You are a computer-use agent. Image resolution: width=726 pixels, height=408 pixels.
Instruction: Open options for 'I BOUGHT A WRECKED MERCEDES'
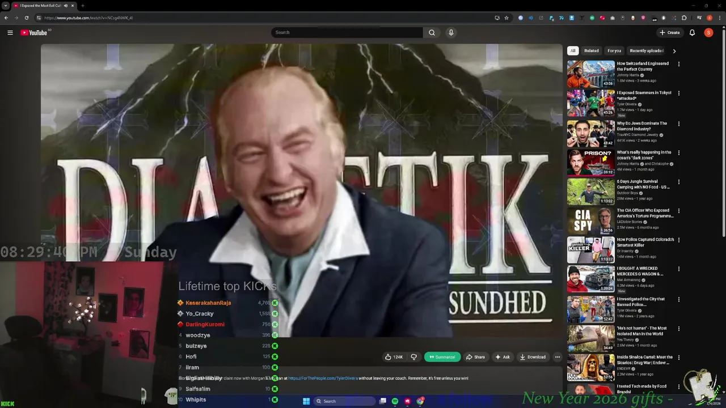pyautogui.click(x=678, y=269)
